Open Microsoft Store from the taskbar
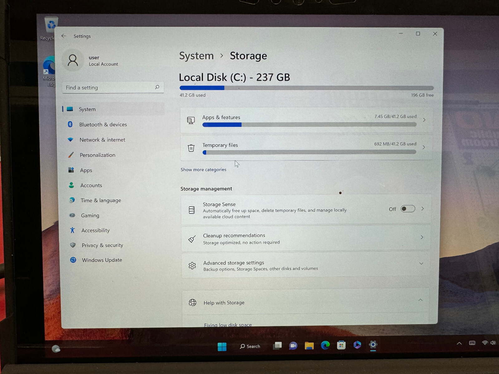This screenshot has height=374, width=499. 341,345
